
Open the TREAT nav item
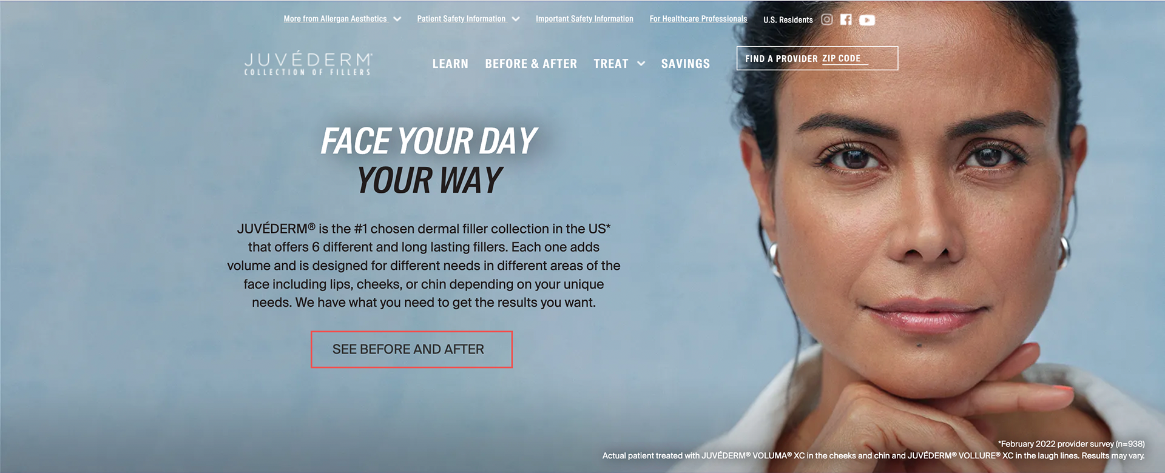611,64
